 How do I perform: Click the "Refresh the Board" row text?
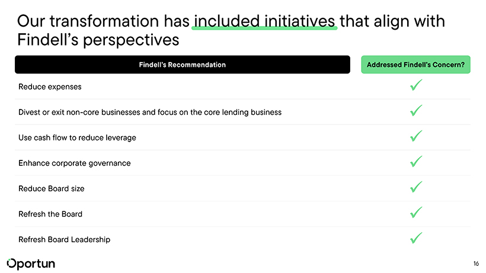click(50, 214)
